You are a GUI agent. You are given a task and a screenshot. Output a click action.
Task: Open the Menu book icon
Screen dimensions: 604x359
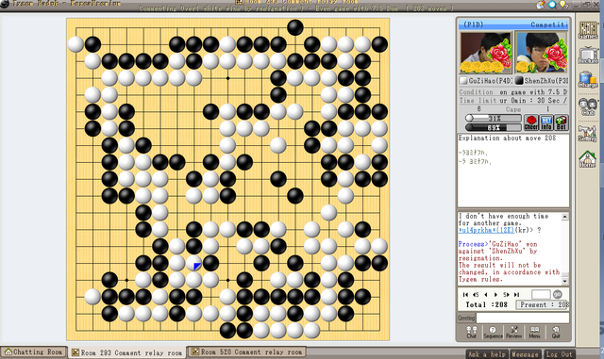(x=534, y=332)
